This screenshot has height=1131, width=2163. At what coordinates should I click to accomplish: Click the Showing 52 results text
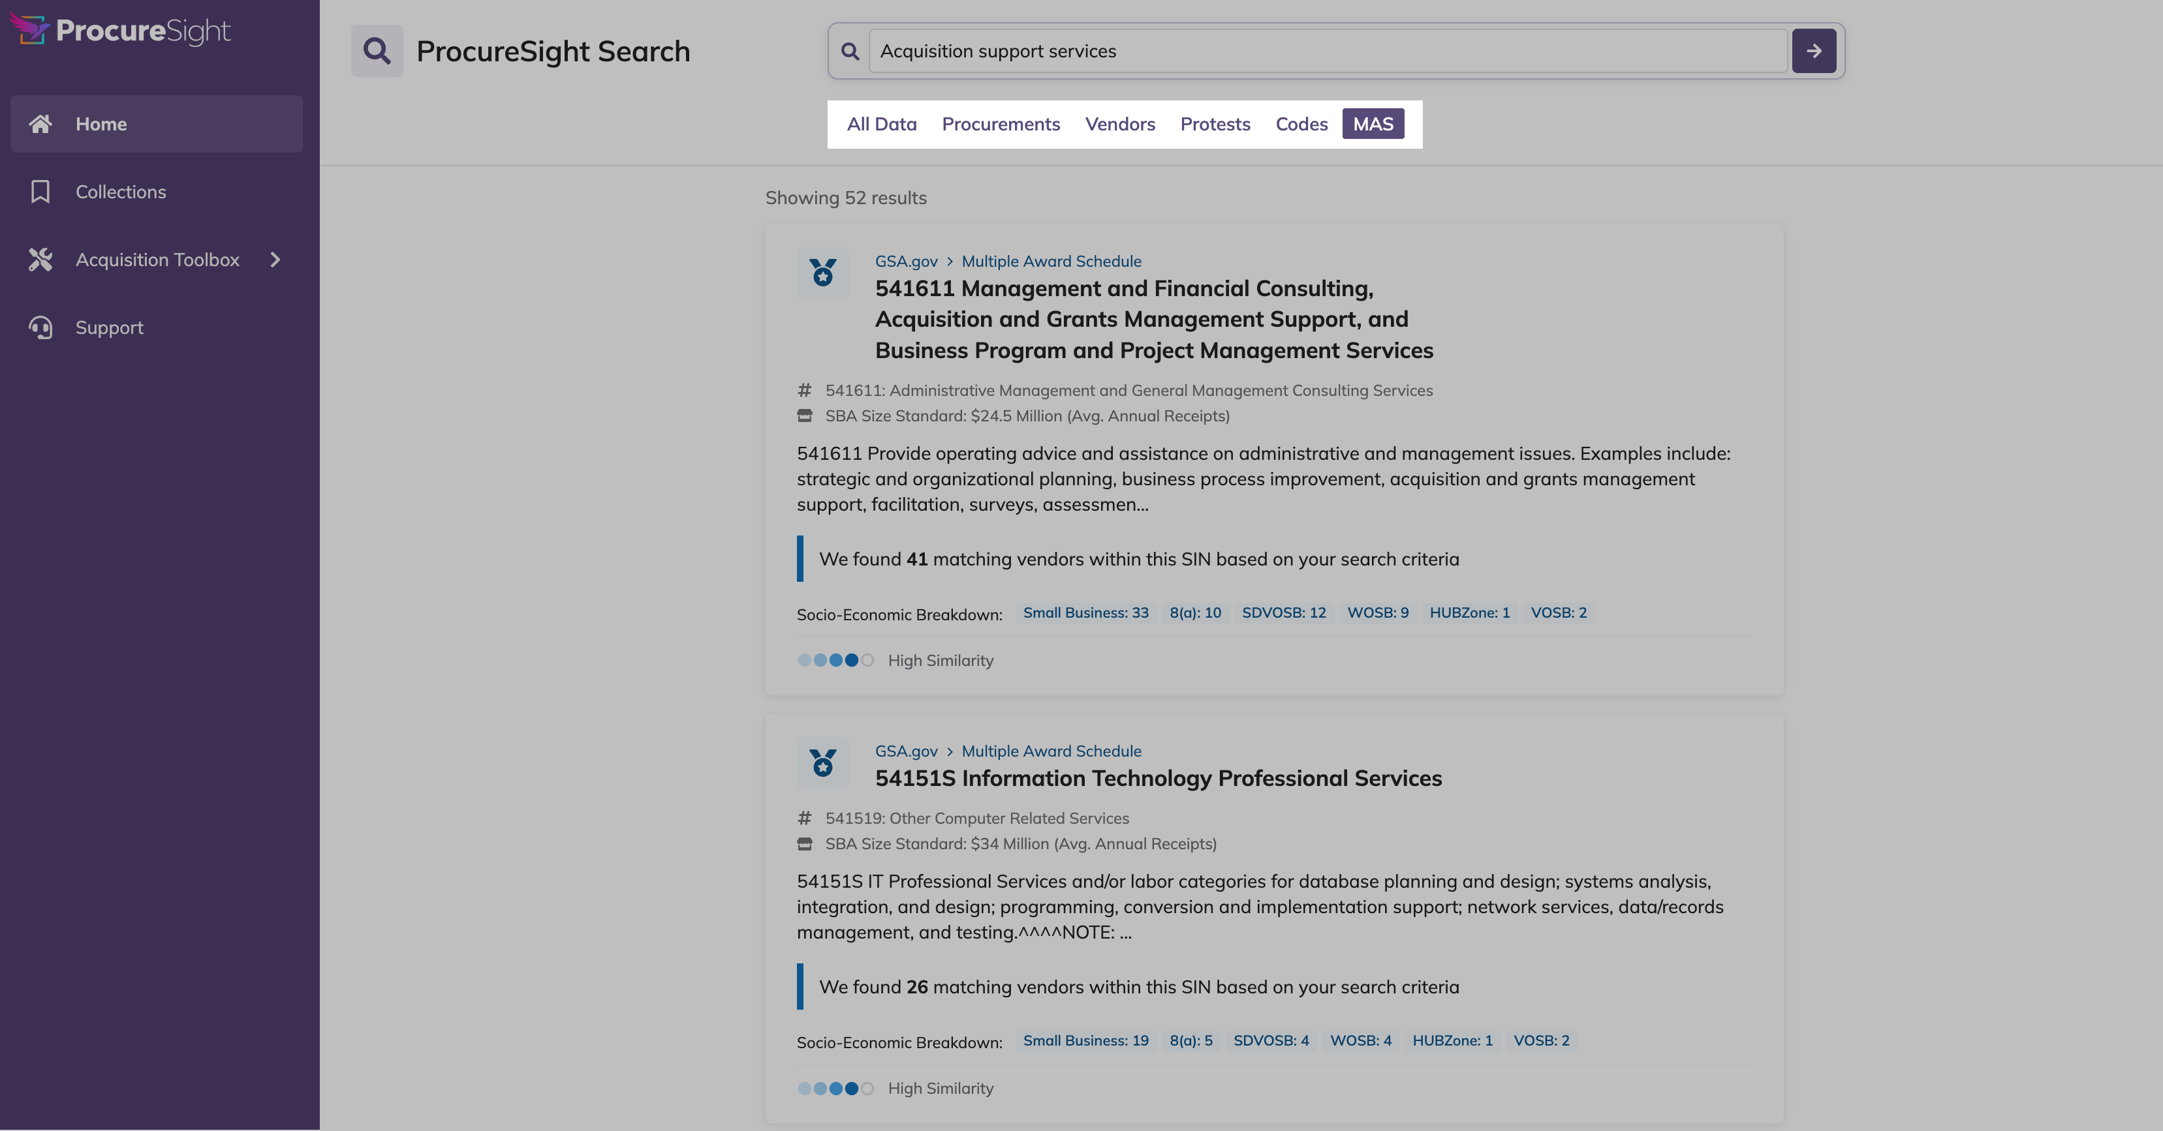click(845, 198)
